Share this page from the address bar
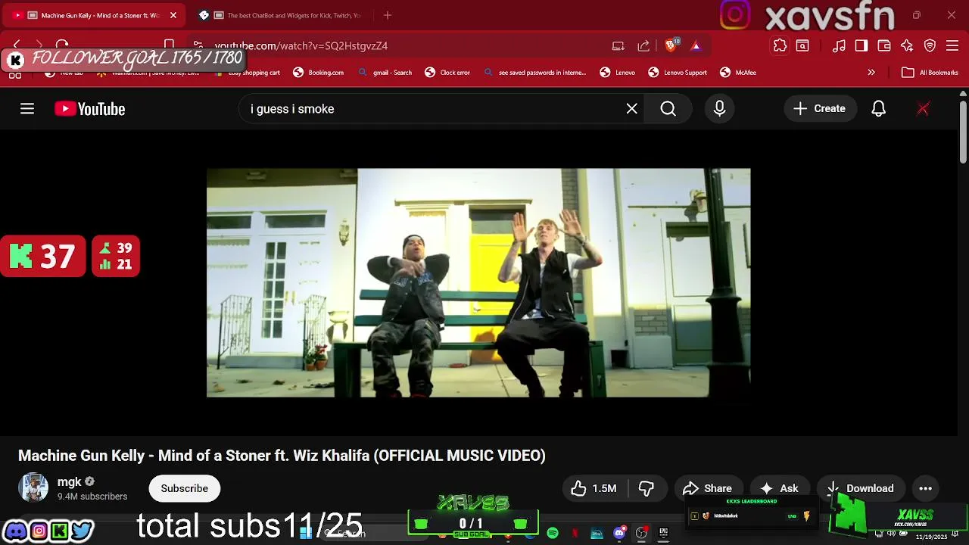The width and height of the screenshot is (969, 545). coord(643,45)
